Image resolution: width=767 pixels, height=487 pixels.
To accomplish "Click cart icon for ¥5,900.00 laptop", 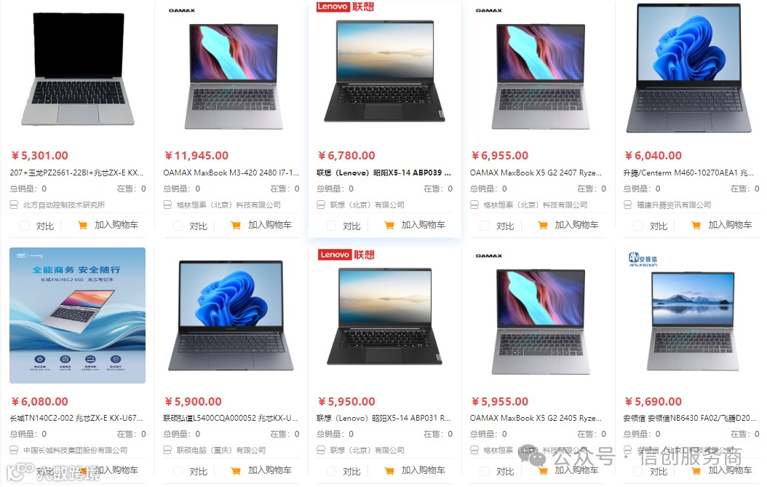I will (236, 471).
